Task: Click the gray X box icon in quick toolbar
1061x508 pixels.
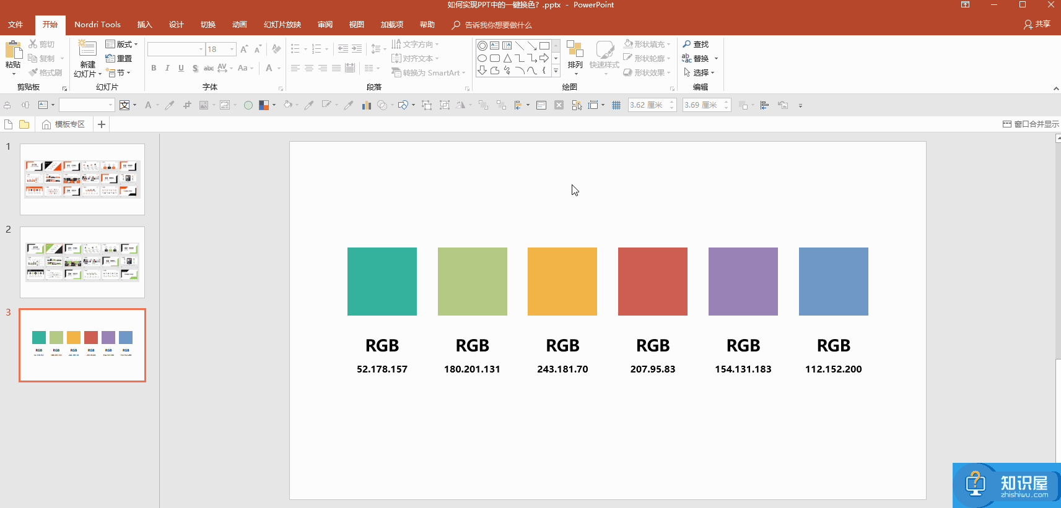Action: [x=559, y=105]
